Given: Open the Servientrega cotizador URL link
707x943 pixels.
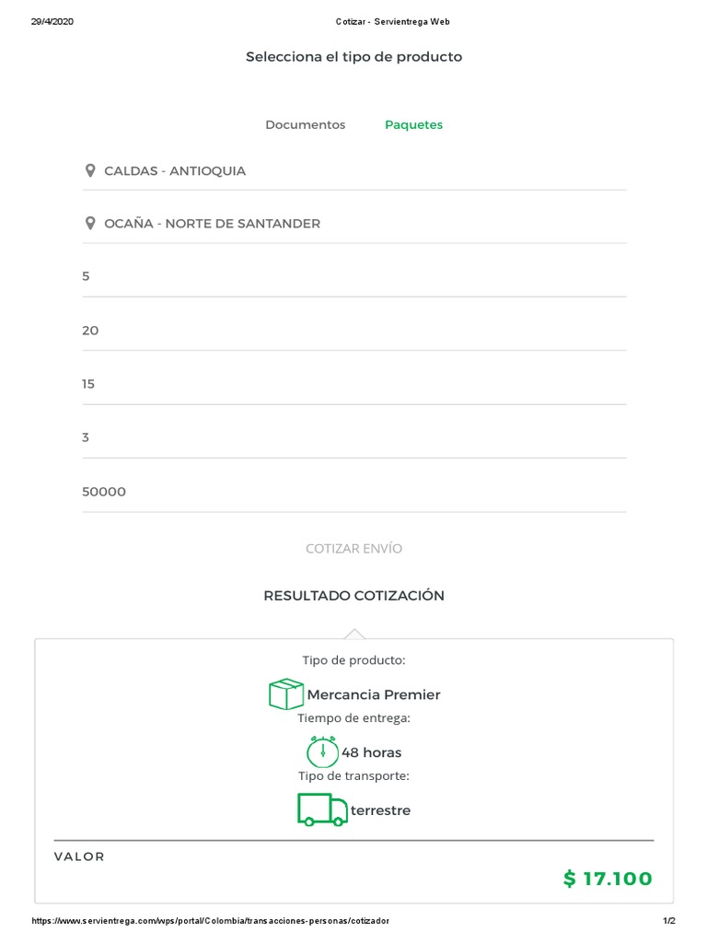Looking at the screenshot, I should [211, 921].
